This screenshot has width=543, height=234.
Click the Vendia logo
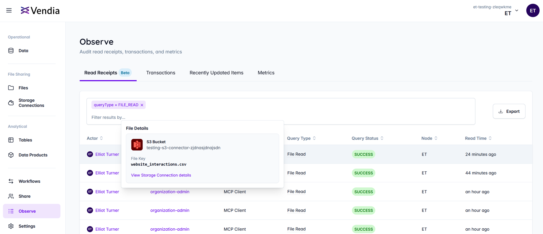[x=40, y=11]
